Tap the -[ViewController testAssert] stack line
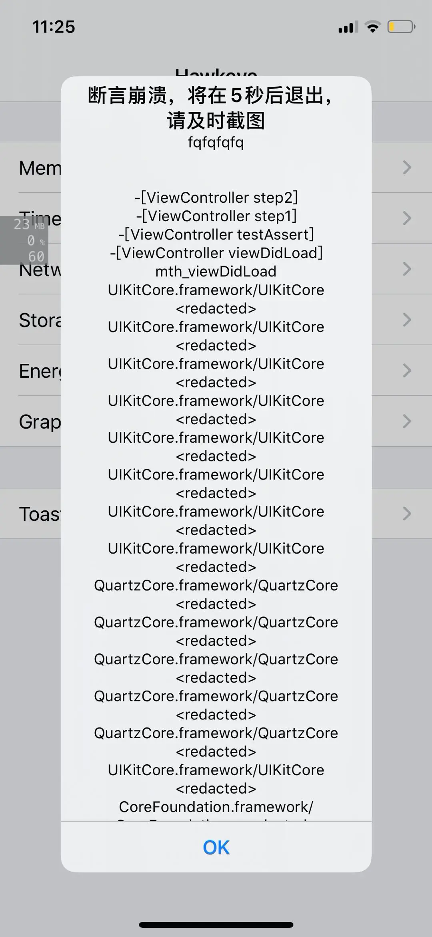 click(216, 234)
